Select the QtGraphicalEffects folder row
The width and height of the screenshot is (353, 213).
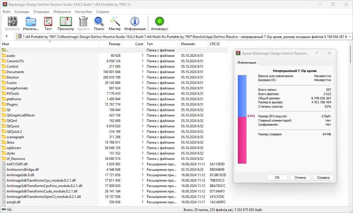(115, 115)
